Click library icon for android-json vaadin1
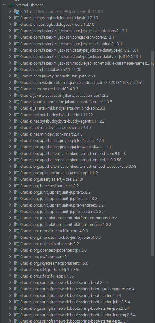This screenshot has width=155, height=323. pos(17,82)
